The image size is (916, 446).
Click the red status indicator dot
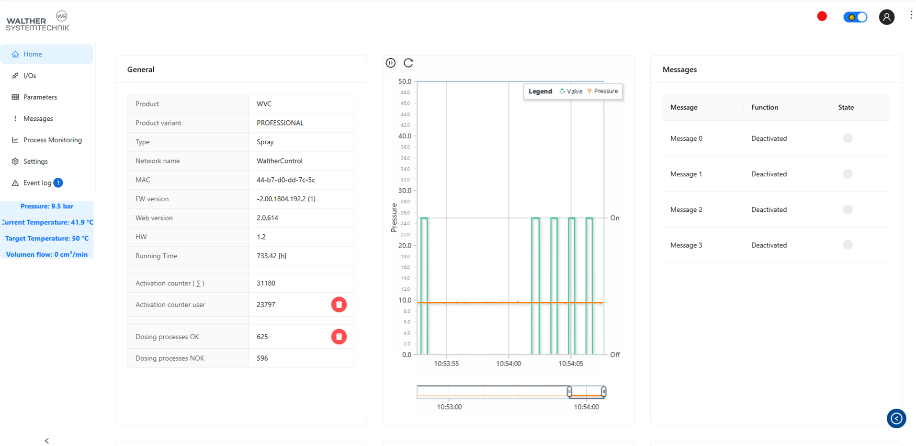[822, 17]
